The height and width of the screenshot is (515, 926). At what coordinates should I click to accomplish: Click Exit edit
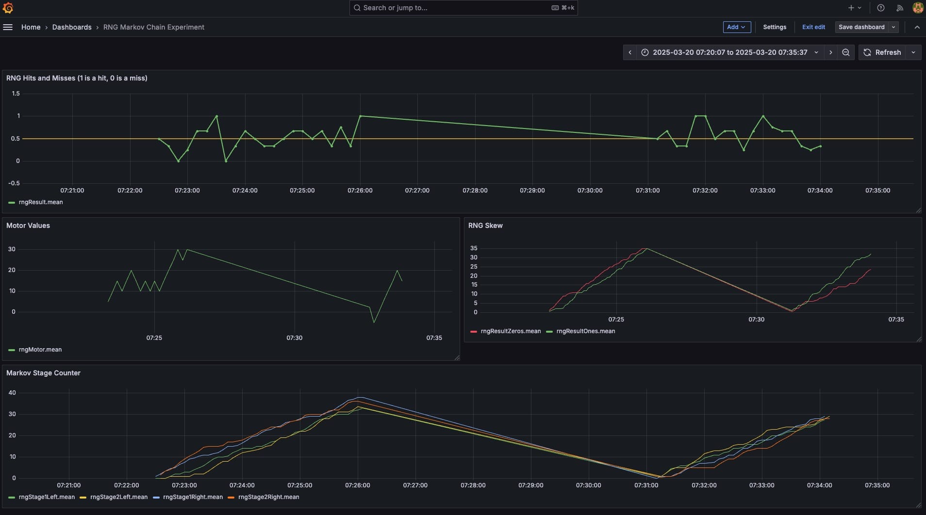tap(813, 27)
